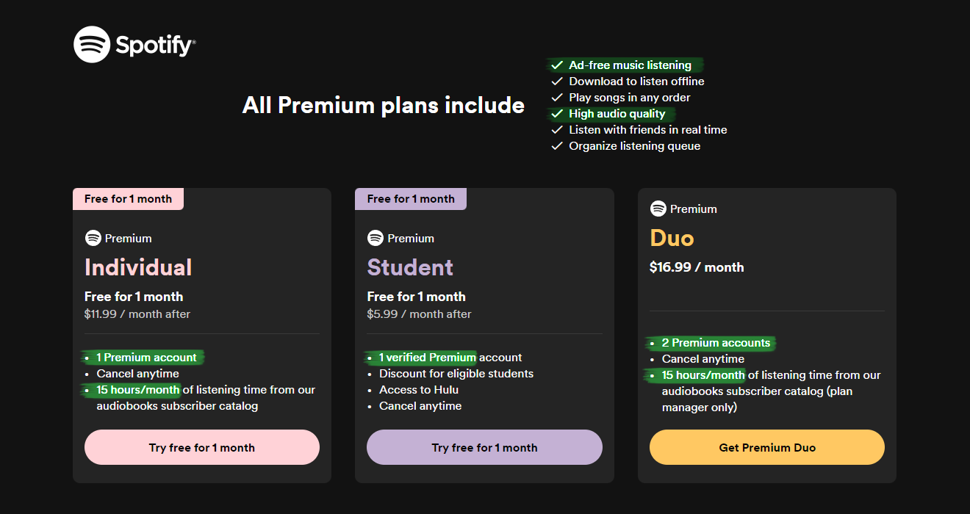This screenshot has width=970, height=514.
Task: Click the checkmark beside Listen with friends
Action: tap(556, 129)
